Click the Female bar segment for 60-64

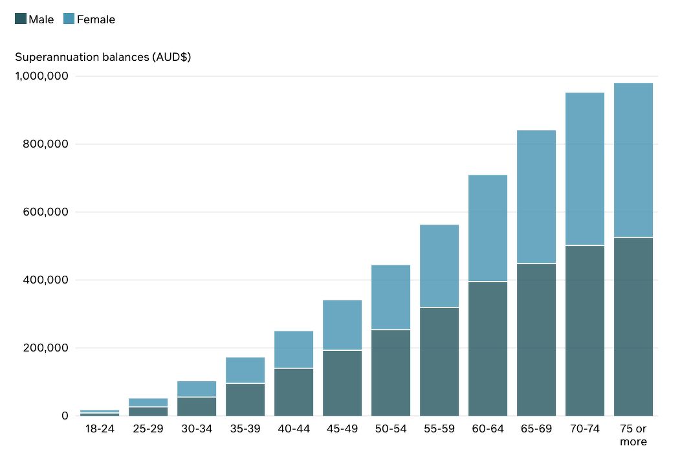488,229
